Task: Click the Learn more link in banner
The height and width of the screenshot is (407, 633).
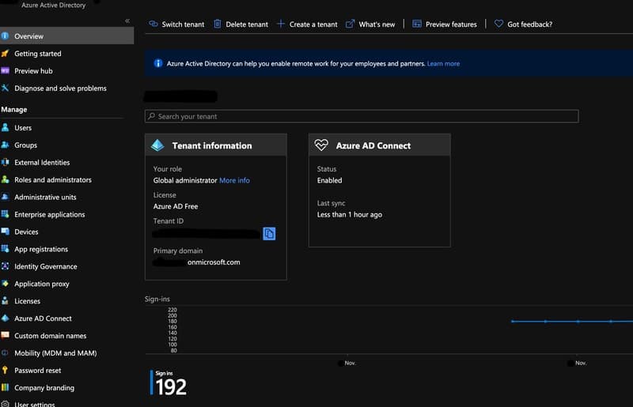Action: click(443, 63)
